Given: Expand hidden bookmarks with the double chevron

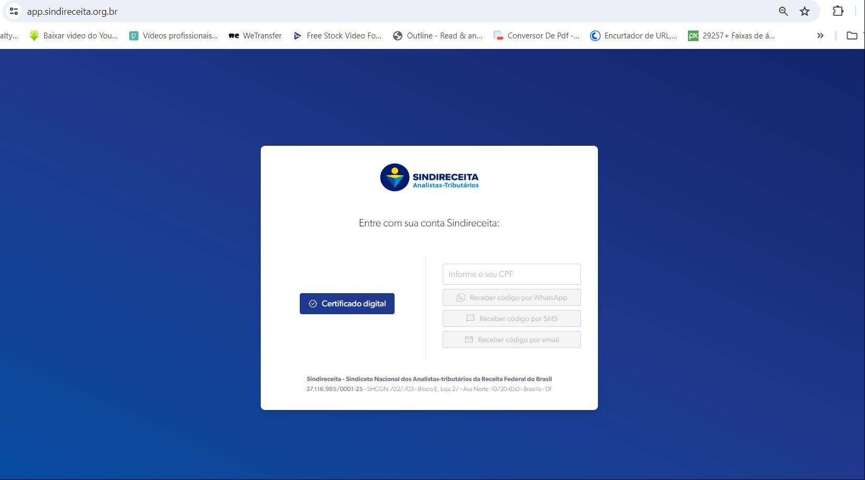Looking at the screenshot, I should [x=820, y=36].
